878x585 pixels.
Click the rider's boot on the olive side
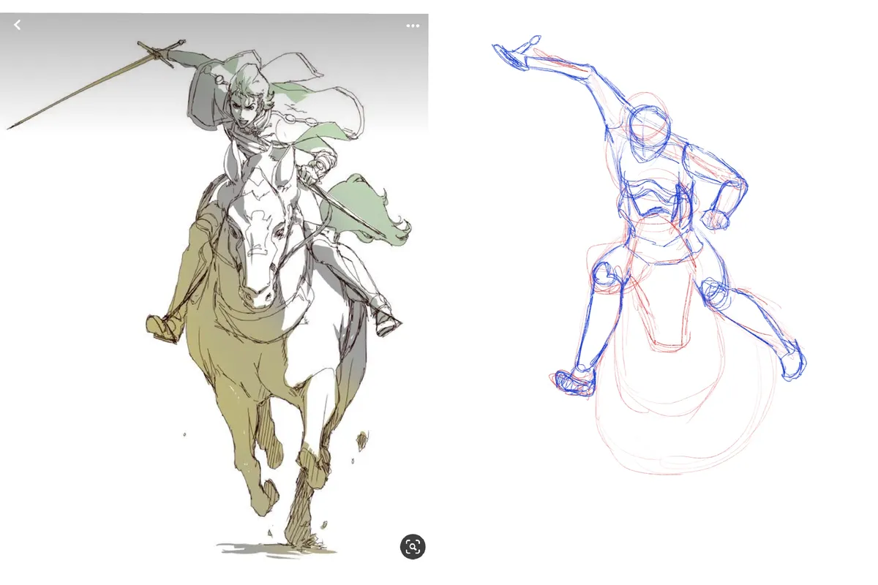pyautogui.click(x=163, y=327)
